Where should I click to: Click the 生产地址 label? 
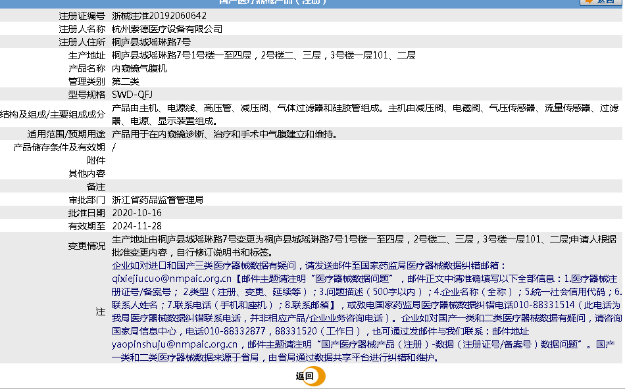coord(86,55)
